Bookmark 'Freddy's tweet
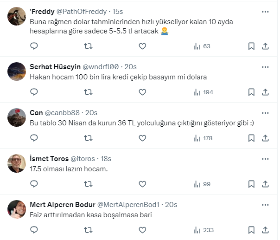This screenshot has width=280, height=240. tap(251, 46)
